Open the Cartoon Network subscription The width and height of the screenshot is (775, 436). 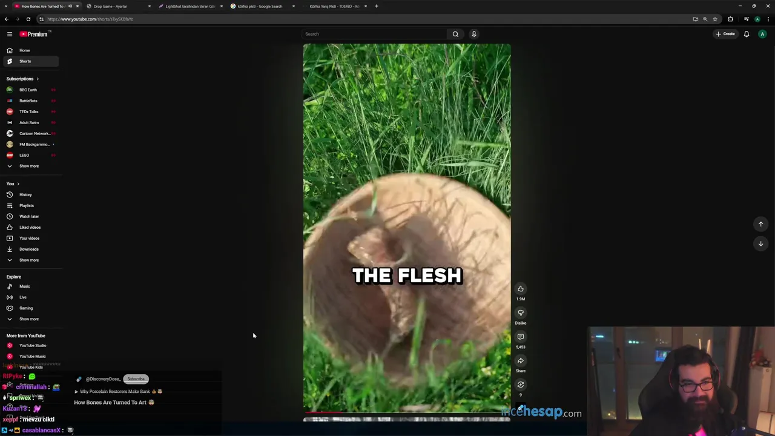pos(30,133)
